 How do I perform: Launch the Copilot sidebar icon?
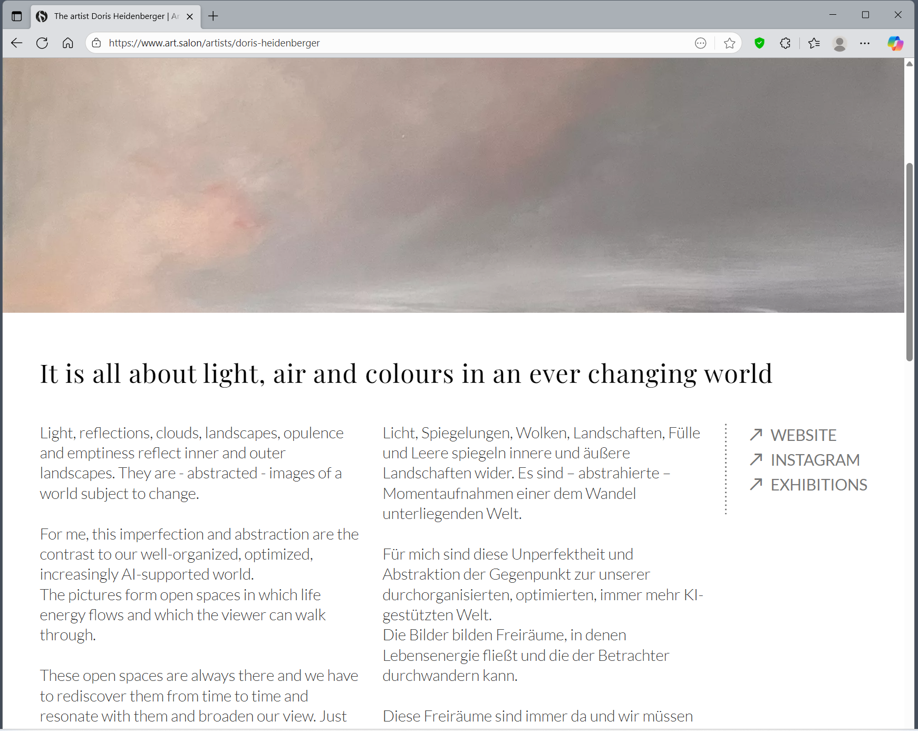(x=895, y=43)
